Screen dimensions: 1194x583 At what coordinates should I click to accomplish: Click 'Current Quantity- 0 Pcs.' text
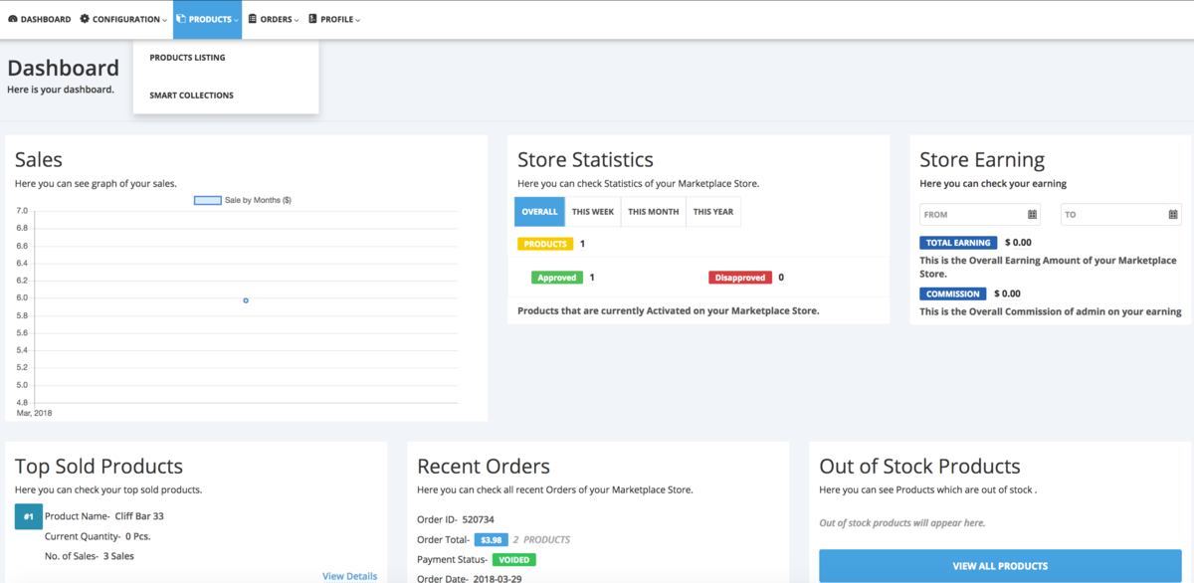click(98, 536)
